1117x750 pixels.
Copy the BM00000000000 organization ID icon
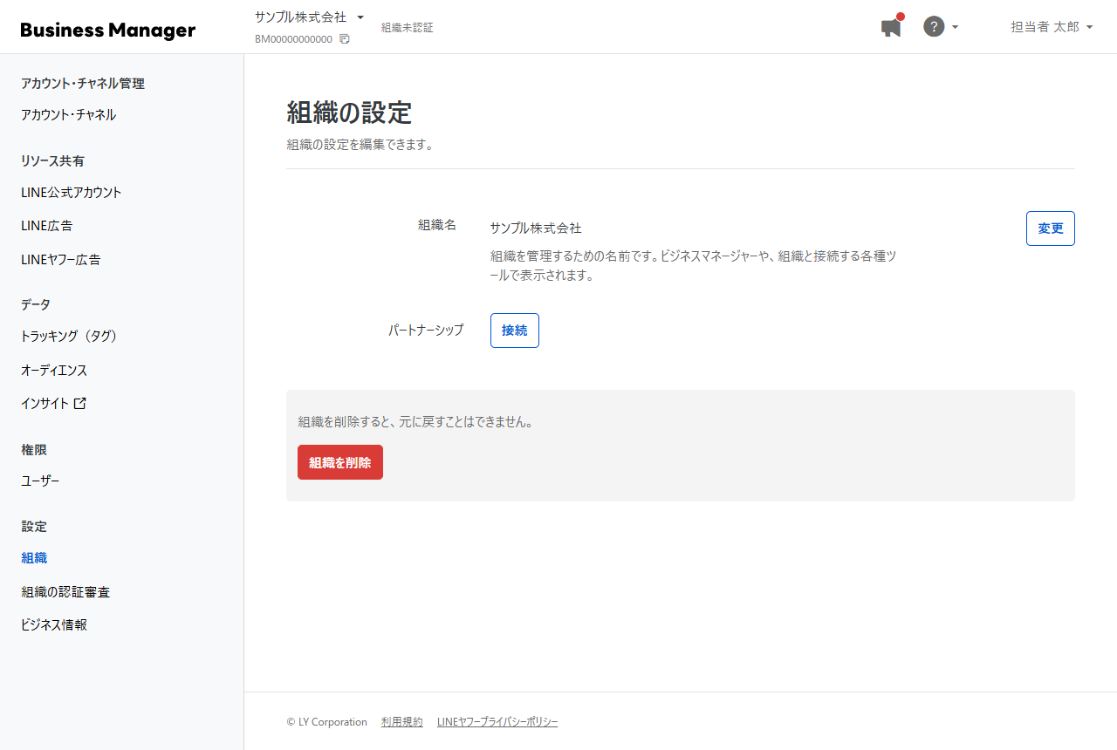(x=345, y=39)
